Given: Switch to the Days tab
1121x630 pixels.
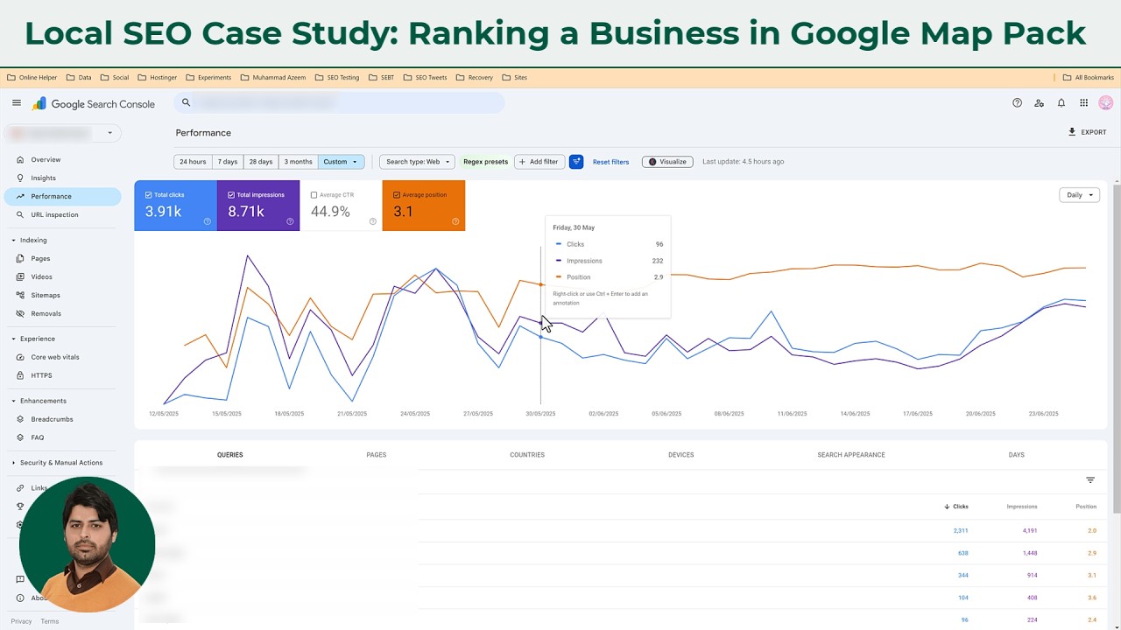Looking at the screenshot, I should [1016, 455].
